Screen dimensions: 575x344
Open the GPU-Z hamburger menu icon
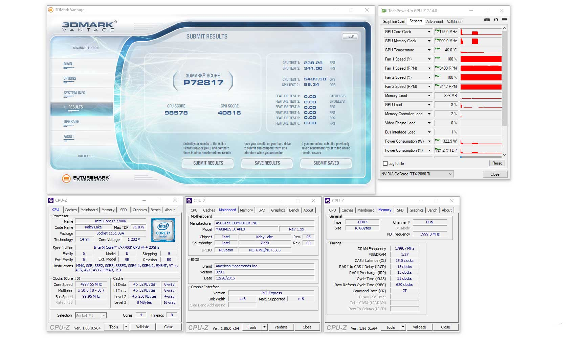tap(504, 20)
